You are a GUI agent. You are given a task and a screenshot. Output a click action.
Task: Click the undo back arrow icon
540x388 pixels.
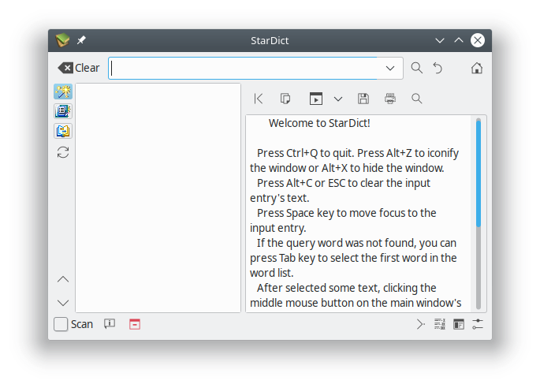[438, 68]
